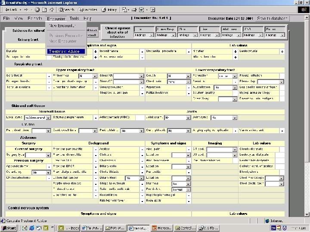
Task: Open the Diarrhea dropdown list
Action: 188,183
